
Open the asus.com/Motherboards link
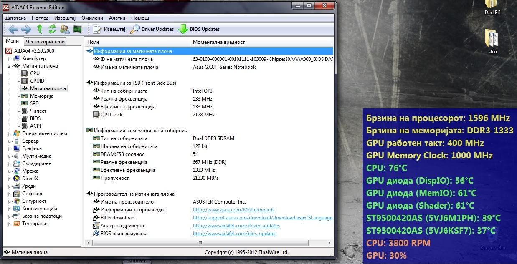click(x=233, y=210)
